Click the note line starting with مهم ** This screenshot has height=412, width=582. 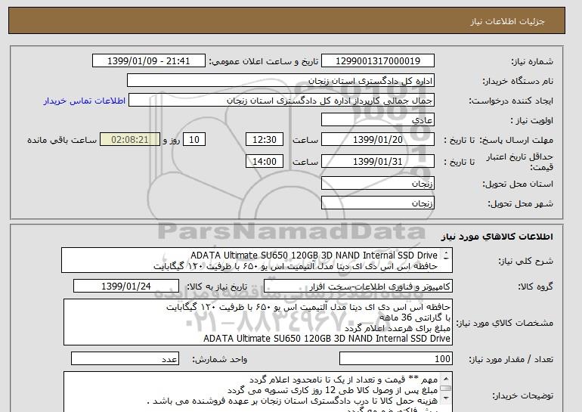(344, 379)
